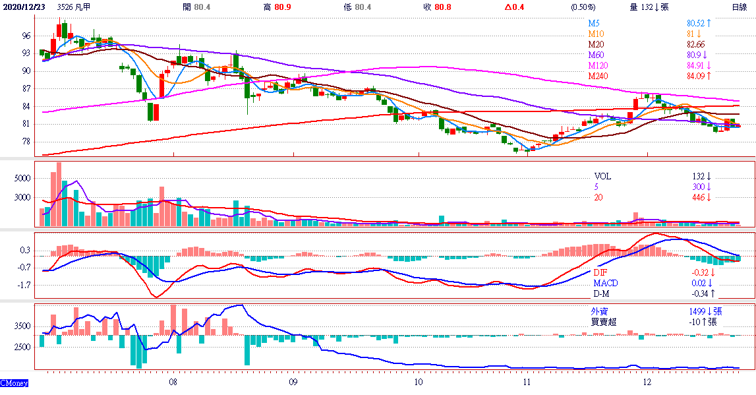Click the VOL label in volume panel
This screenshot has width=756, height=395.
click(x=602, y=176)
